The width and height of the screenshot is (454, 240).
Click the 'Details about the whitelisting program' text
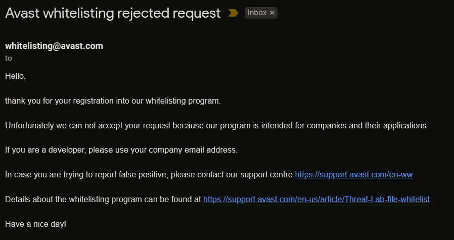[103, 199]
